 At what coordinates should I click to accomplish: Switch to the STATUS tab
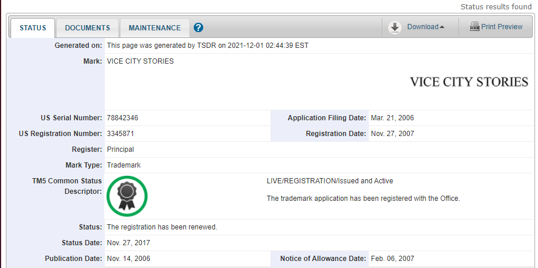(x=33, y=28)
